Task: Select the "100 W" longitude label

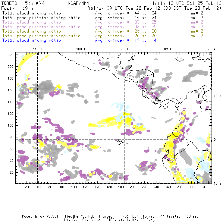Action: [81, 49]
